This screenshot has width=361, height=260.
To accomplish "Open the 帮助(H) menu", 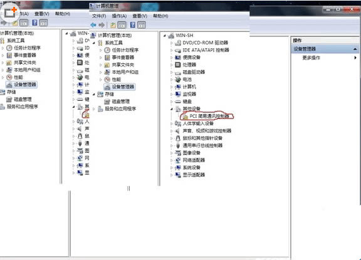I will click(x=160, y=16).
